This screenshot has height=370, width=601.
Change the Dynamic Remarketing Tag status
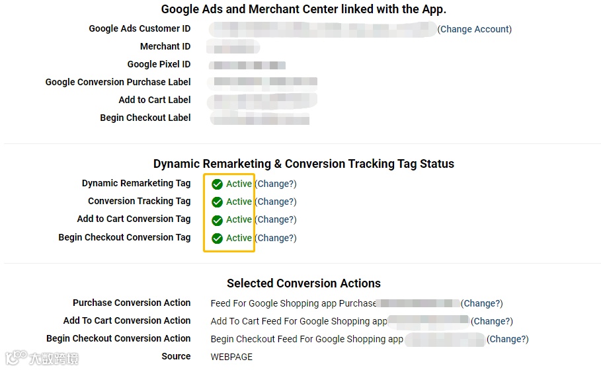click(x=276, y=184)
